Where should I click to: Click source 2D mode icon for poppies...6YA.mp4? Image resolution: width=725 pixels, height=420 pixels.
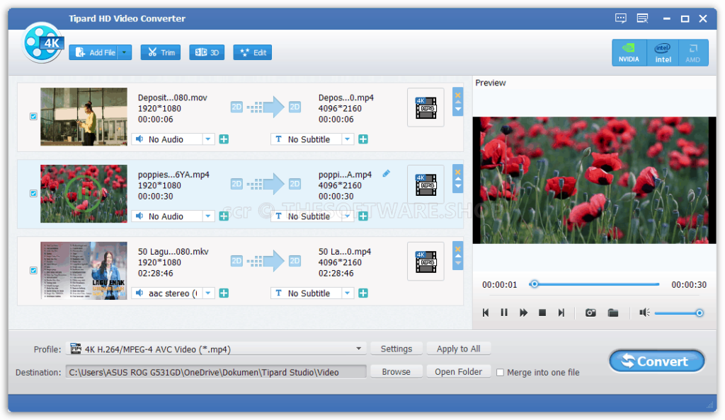(x=236, y=185)
